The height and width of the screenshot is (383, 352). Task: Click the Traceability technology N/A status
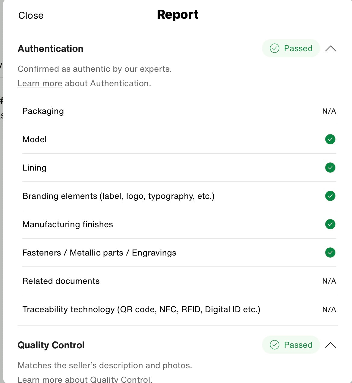[x=329, y=309]
